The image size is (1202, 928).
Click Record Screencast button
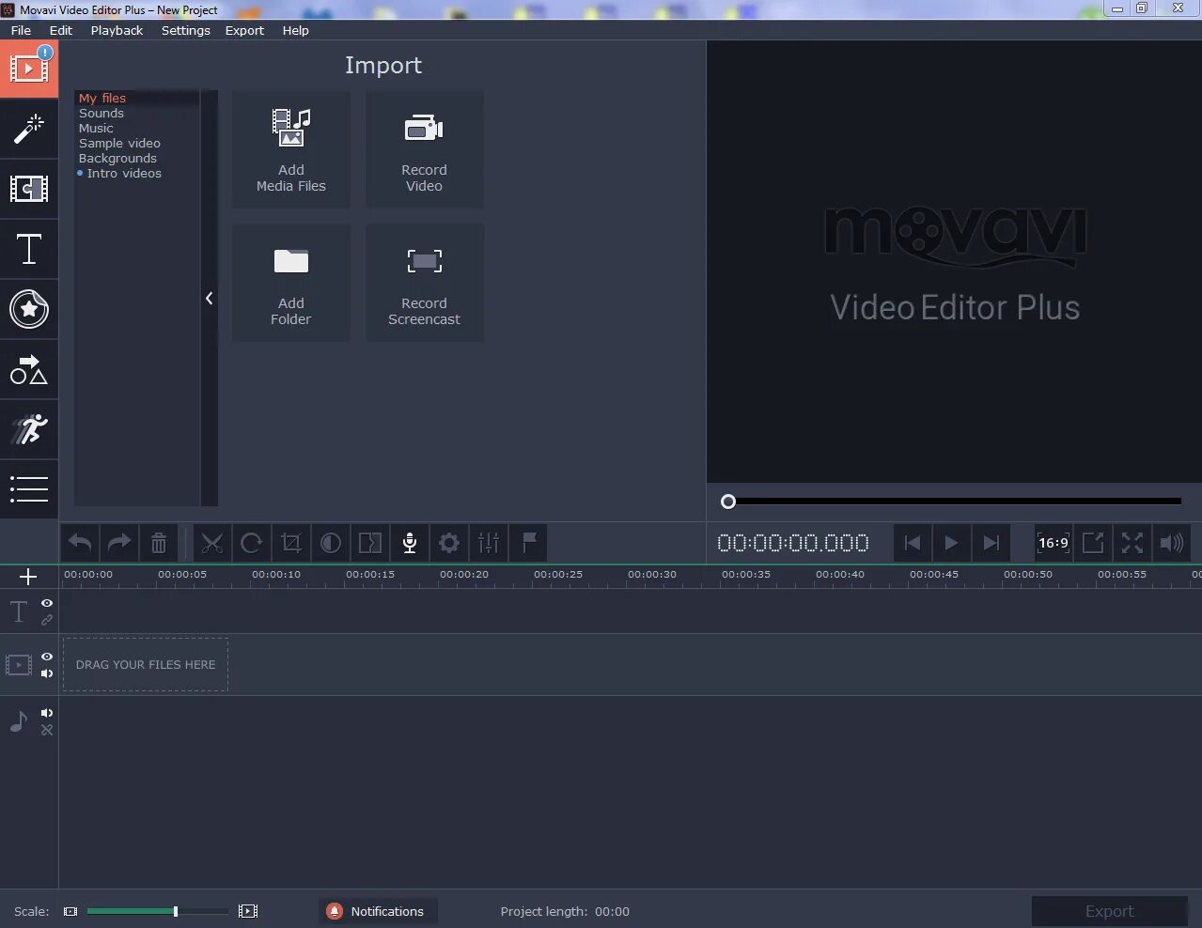(425, 283)
